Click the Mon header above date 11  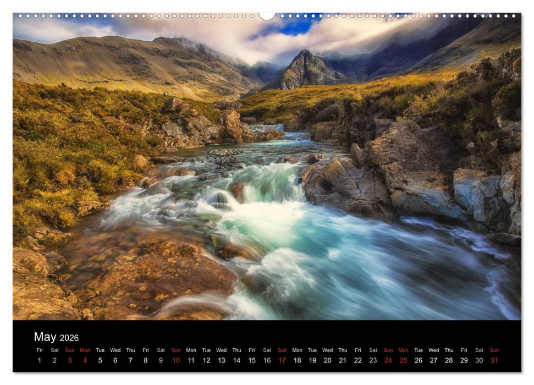(x=191, y=350)
